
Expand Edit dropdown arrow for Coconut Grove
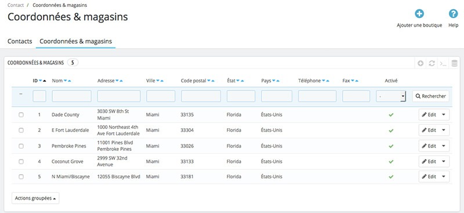pos(444,161)
